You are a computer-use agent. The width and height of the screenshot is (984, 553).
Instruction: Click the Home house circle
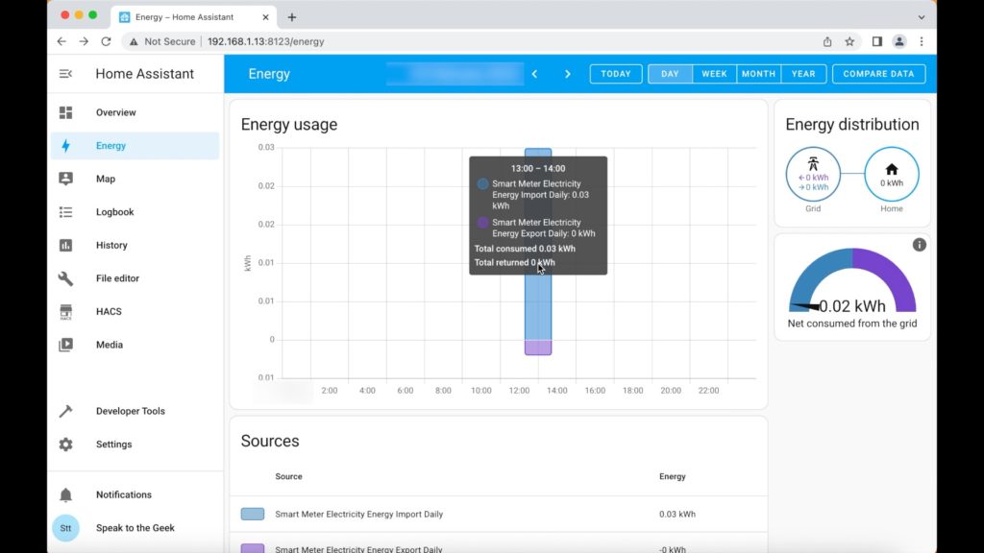(892, 175)
